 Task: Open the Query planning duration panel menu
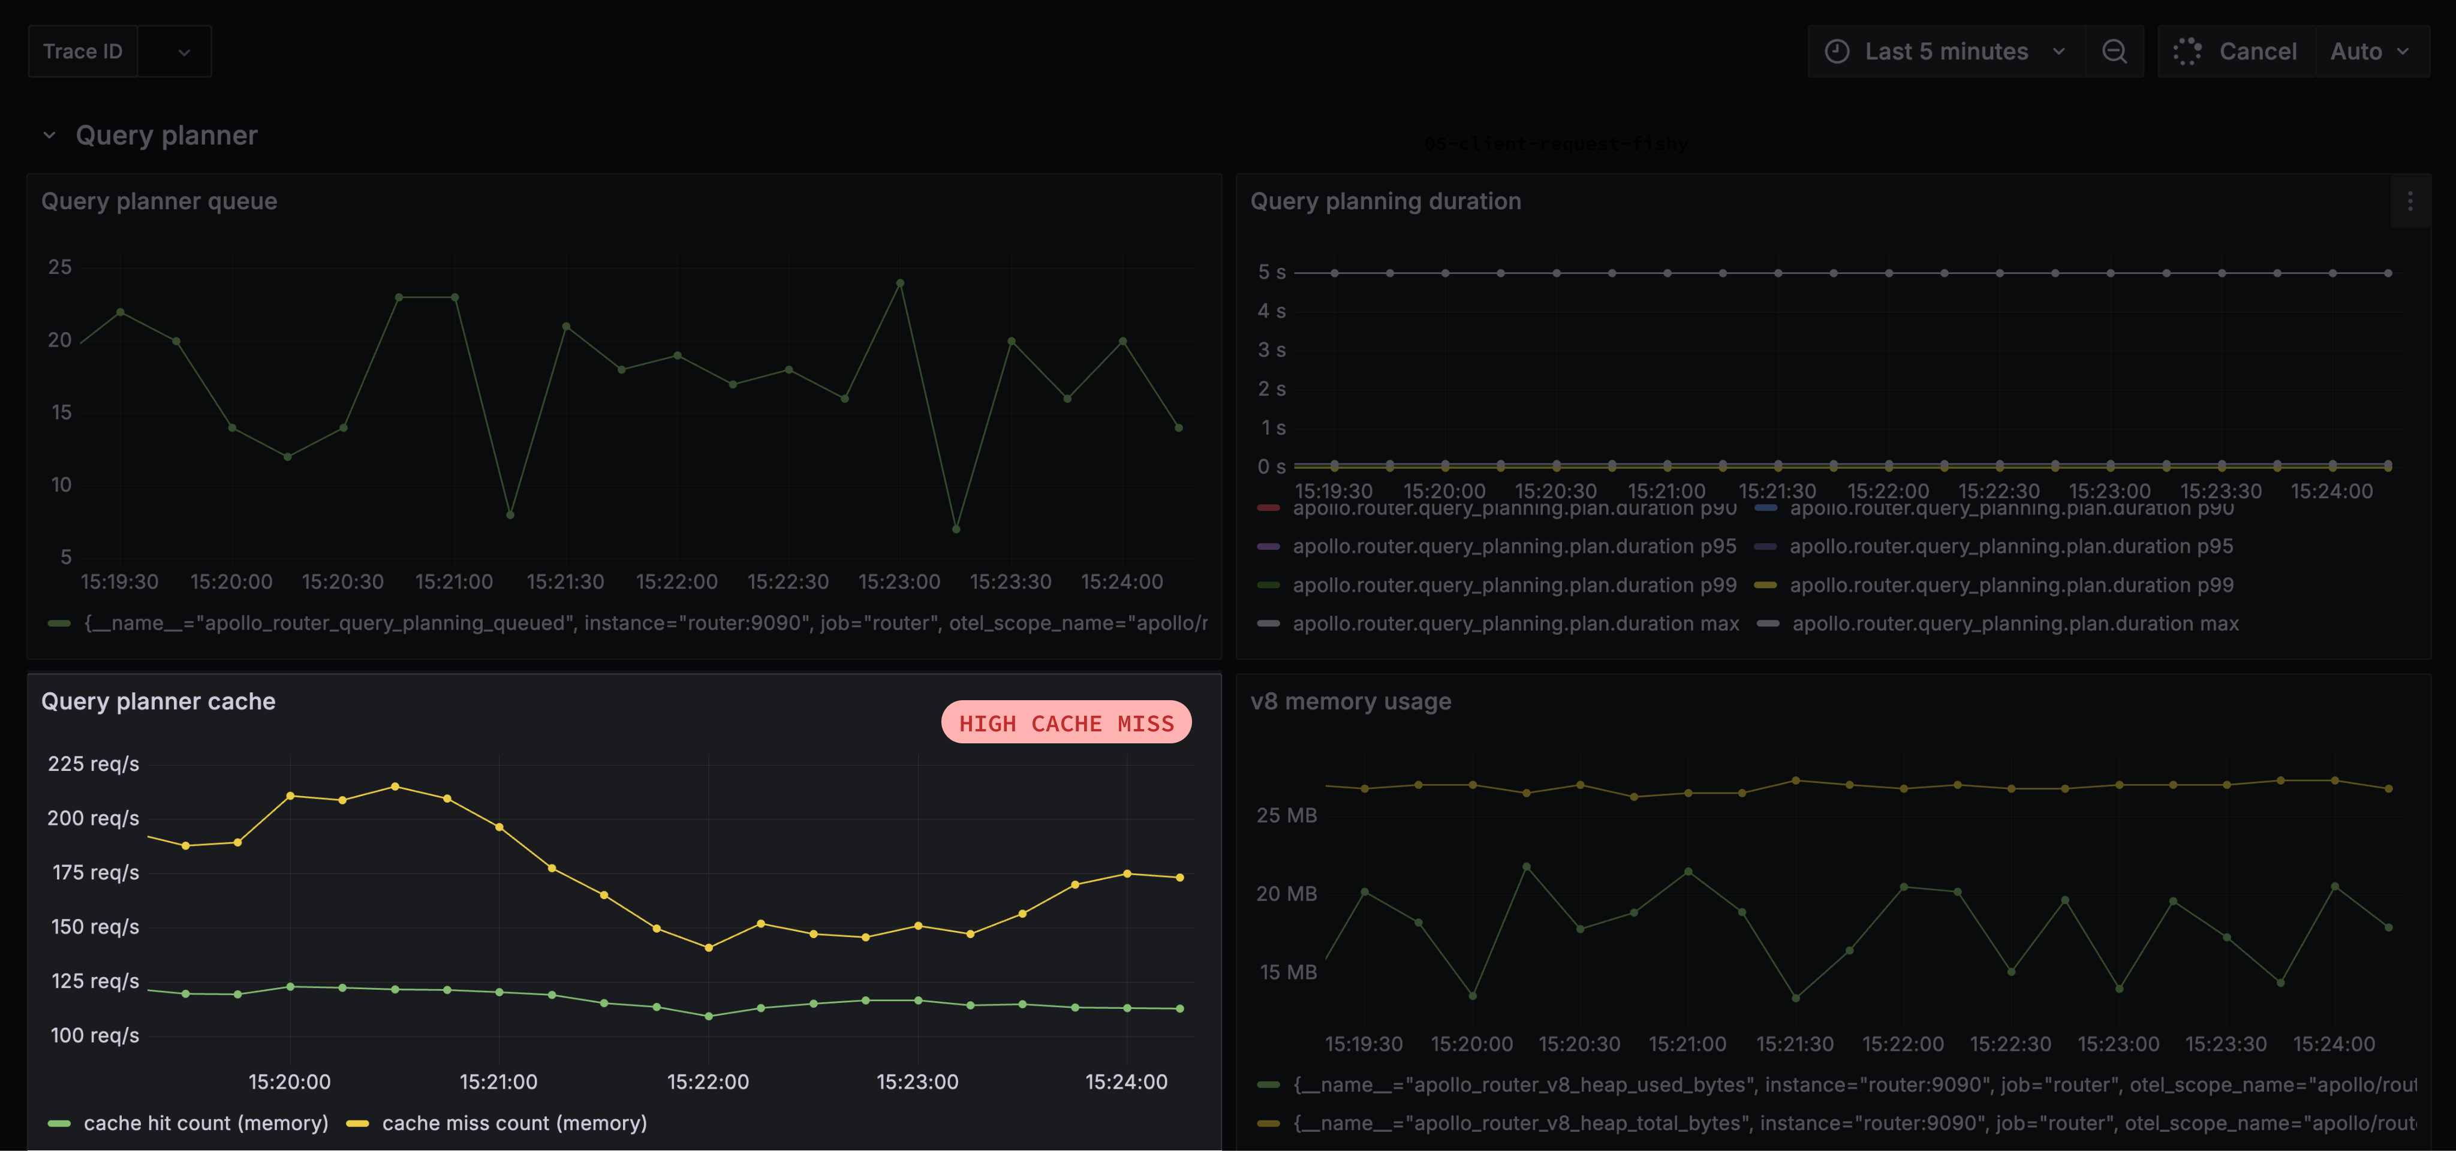2409,201
